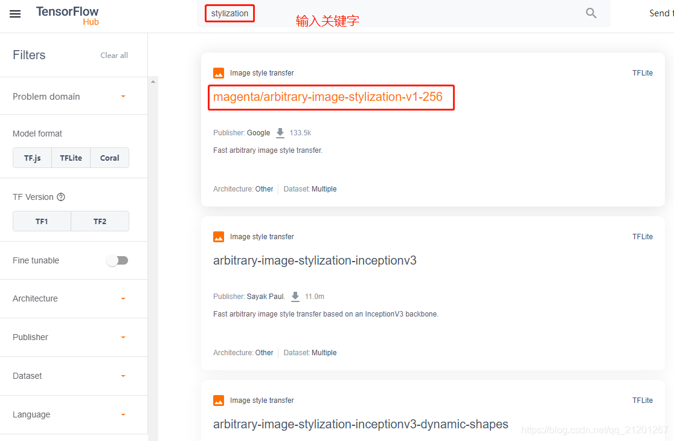Click Sayak Paul publisher name
Screen dimensions: 674x441
(266, 297)
